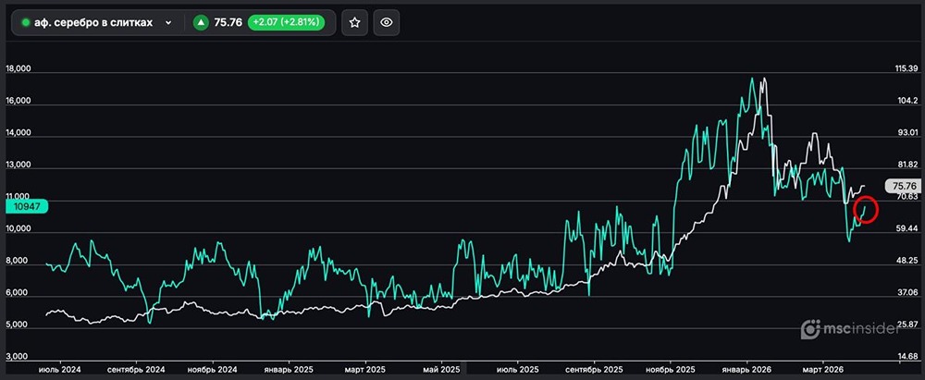925x380 pixels.
Task: Select the аф. серебро в слитках instrument
Action: click(x=92, y=23)
